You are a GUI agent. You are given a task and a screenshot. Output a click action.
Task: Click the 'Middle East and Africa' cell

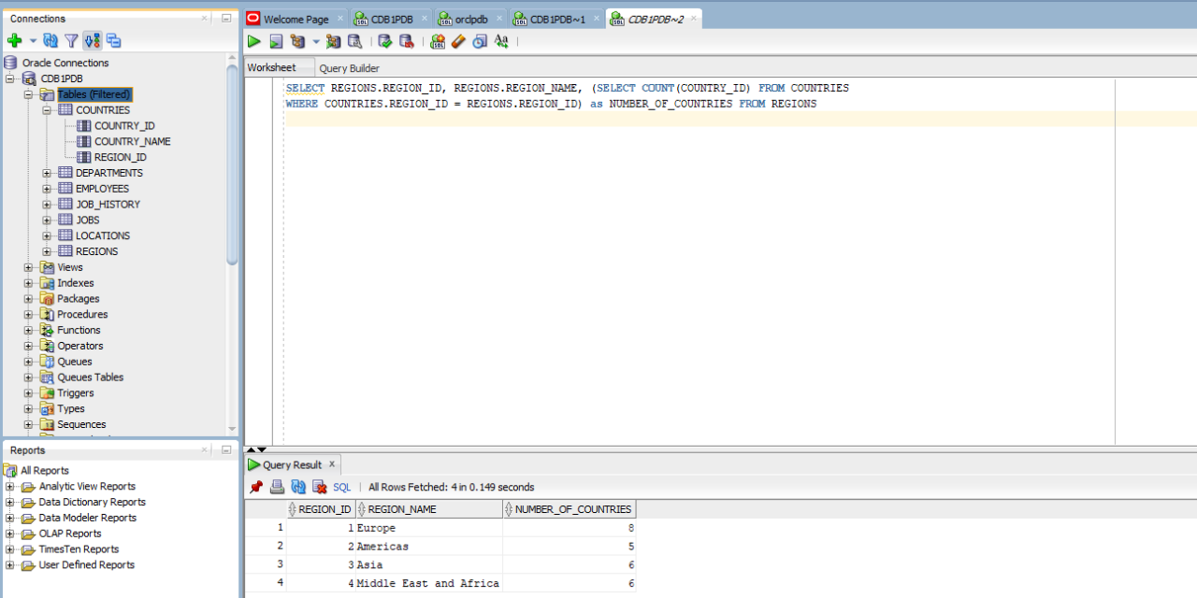point(428,583)
